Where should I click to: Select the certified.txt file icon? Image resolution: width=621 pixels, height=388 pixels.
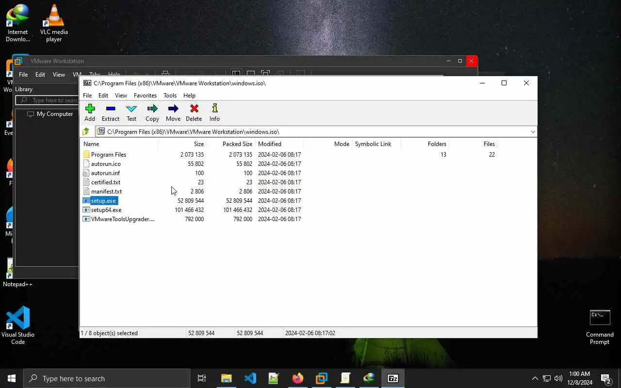(x=86, y=182)
